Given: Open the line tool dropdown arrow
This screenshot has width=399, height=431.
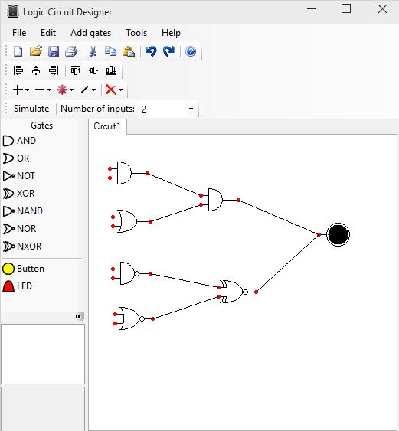Looking at the screenshot, I should coord(93,90).
